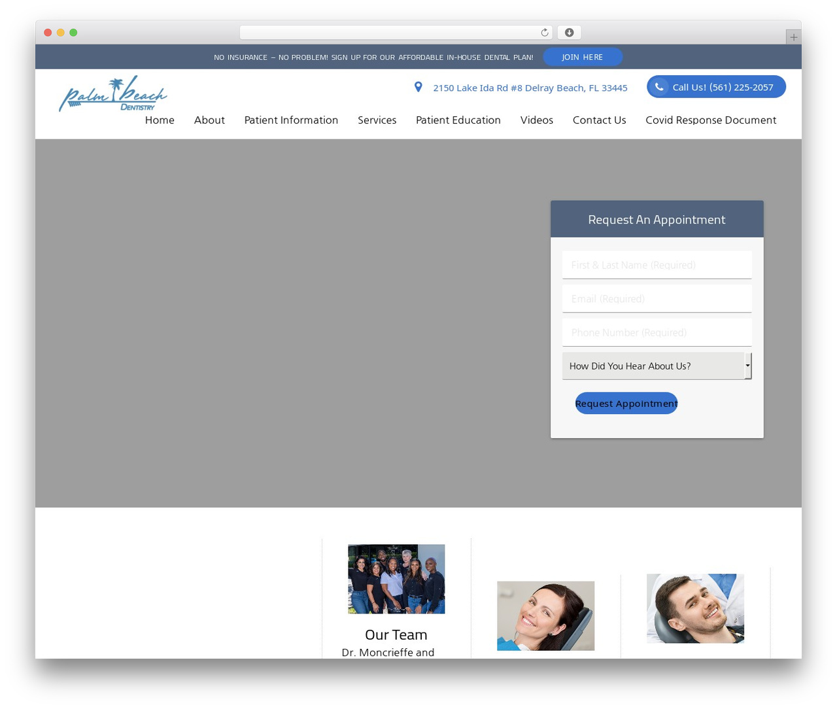
Task: Click the no insurance announcement text
Action: click(x=373, y=58)
